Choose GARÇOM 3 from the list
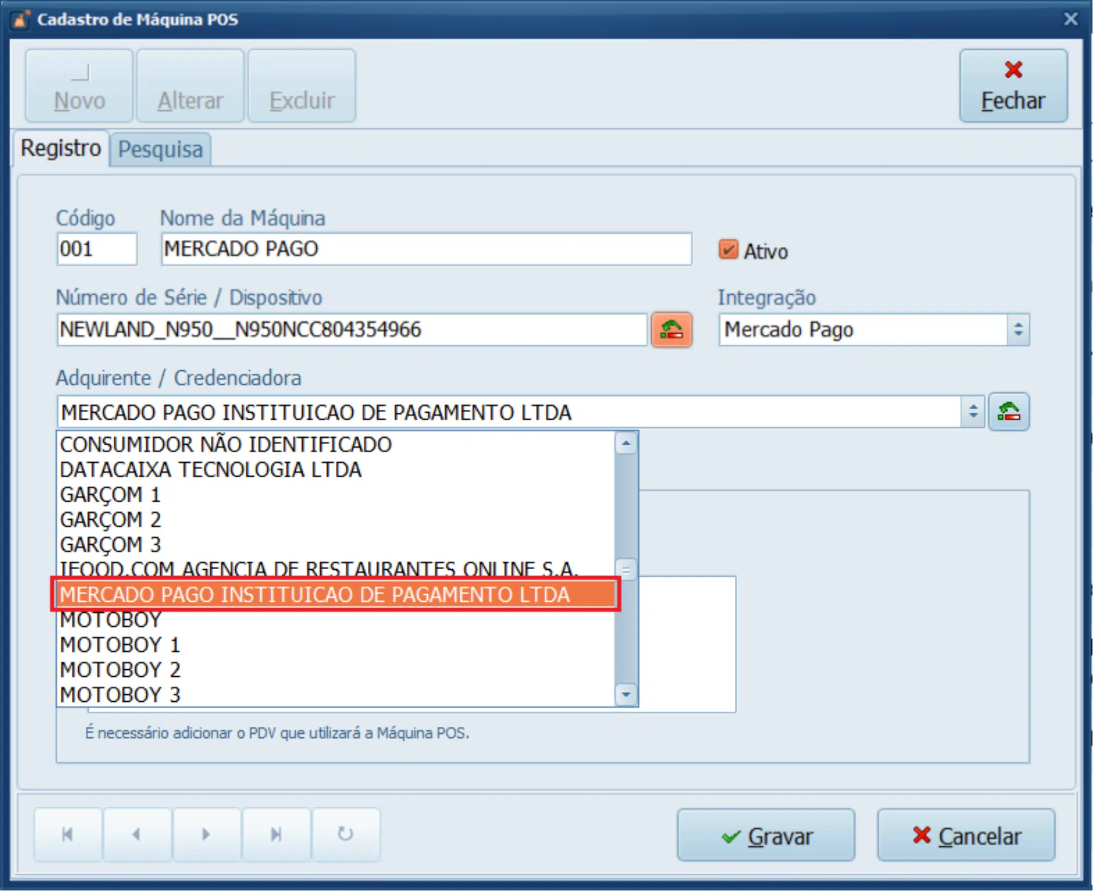Screen dimensions: 1093x891 click(336, 545)
